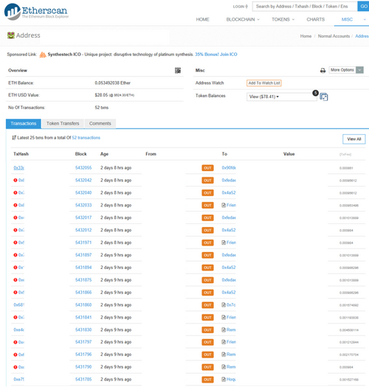Click the View All button

point(354,139)
